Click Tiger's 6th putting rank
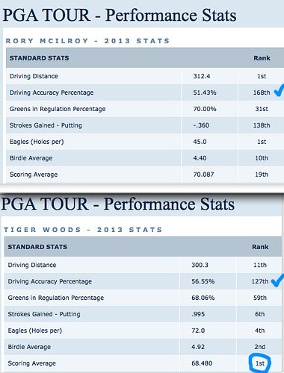This screenshot has width=284, height=373. click(259, 314)
